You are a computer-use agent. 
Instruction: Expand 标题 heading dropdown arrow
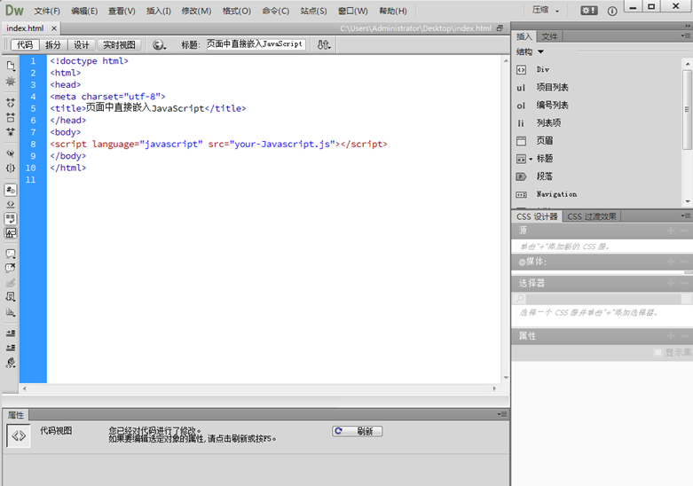(531, 159)
